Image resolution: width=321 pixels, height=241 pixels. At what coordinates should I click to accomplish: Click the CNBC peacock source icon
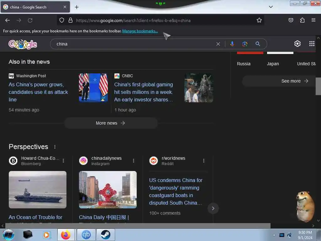coord(117,76)
